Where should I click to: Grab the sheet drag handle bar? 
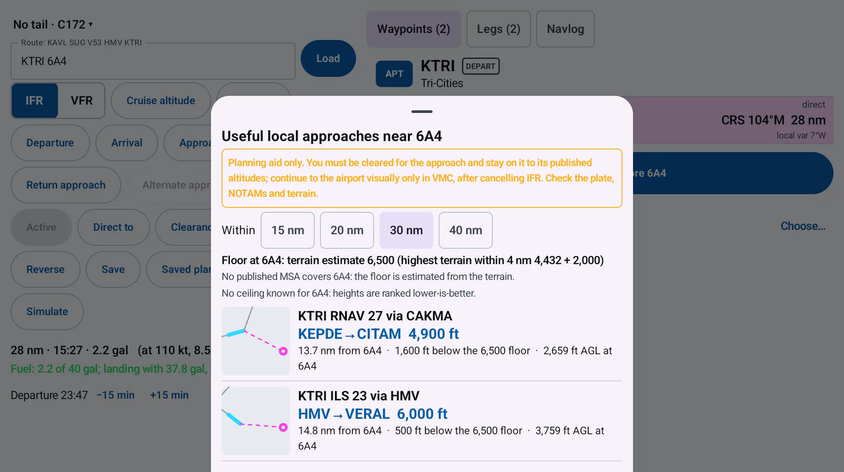[x=422, y=112]
